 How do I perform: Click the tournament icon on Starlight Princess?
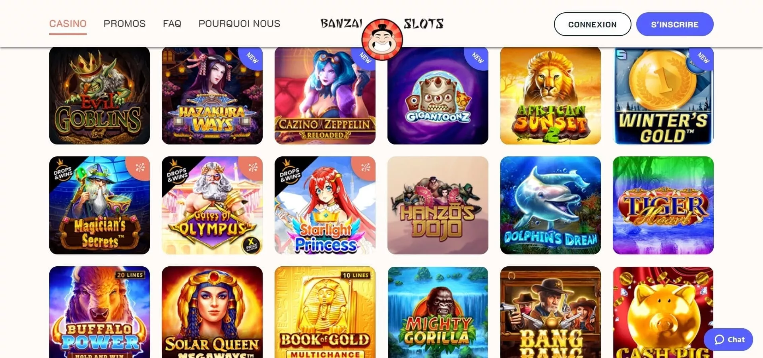(366, 167)
